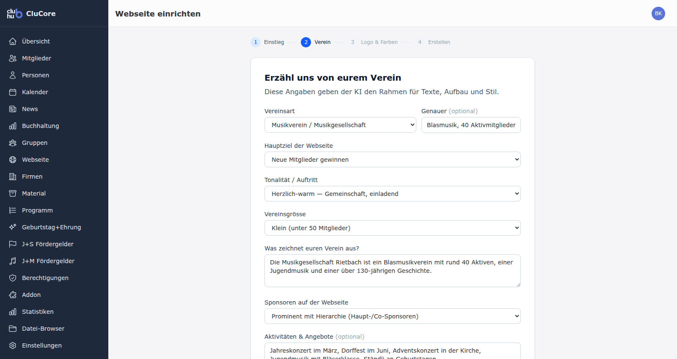Select the Geburtstag+Ehrung sparkle icon
Screen dimensions: 677x359
click(x=13, y=227)
